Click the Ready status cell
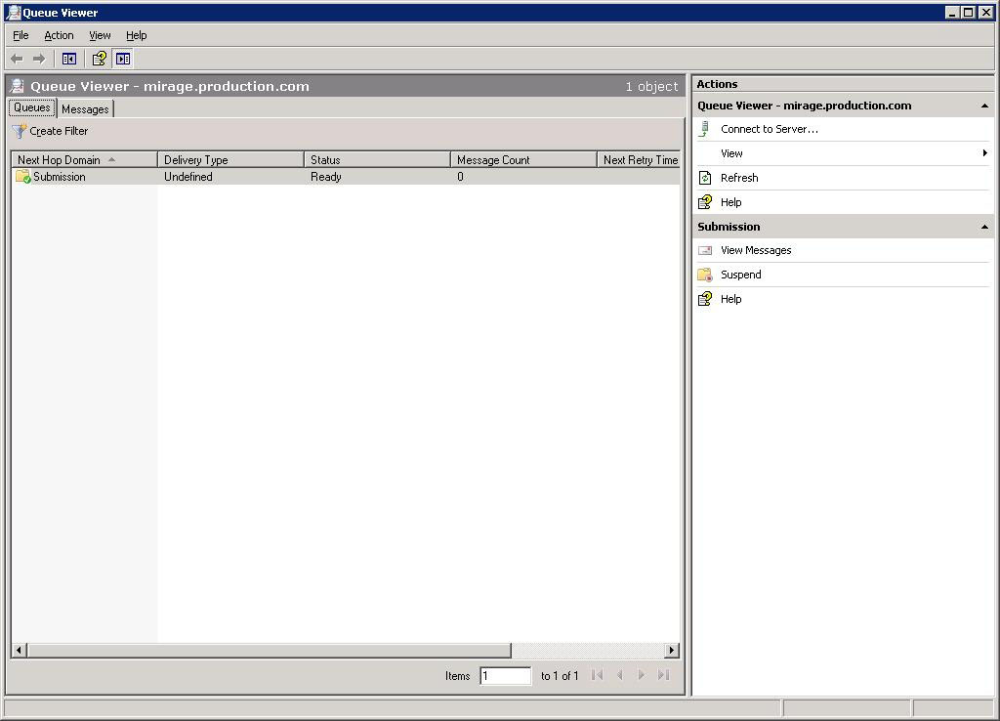 [x=326, y=177]
